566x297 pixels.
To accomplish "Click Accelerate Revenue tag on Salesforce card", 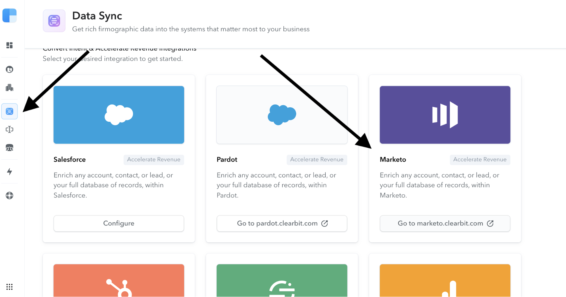I will [154, 160].
